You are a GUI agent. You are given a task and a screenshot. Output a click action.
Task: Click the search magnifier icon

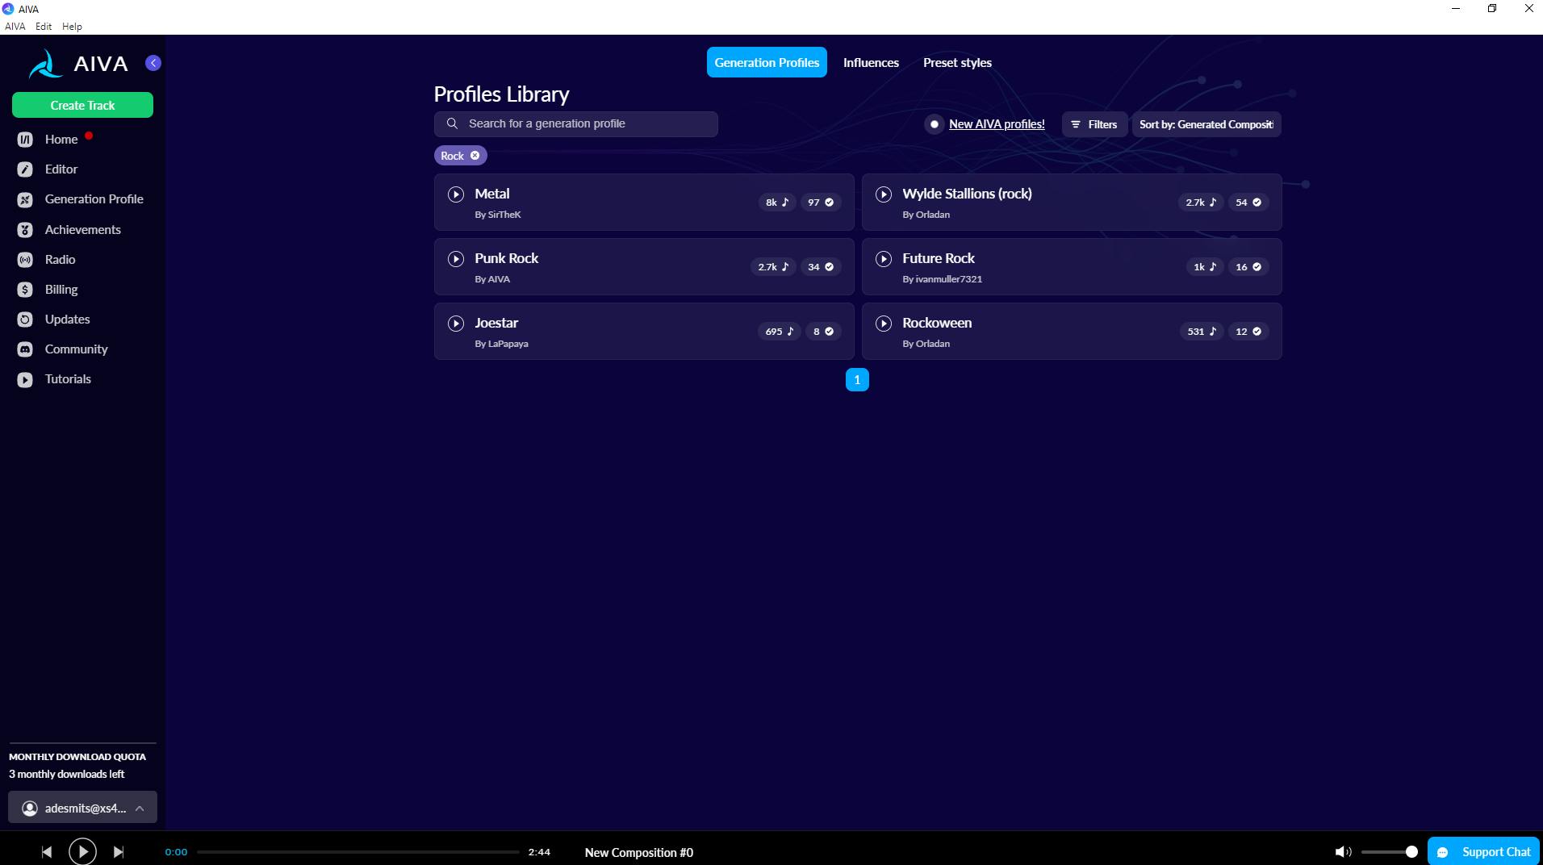[x=452, y=123]
